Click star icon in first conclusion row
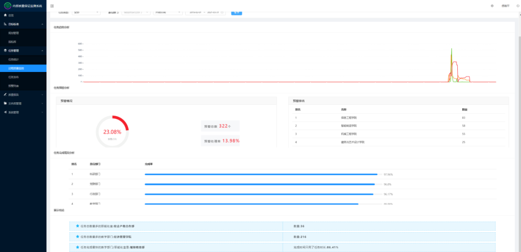 coord(77,226)
